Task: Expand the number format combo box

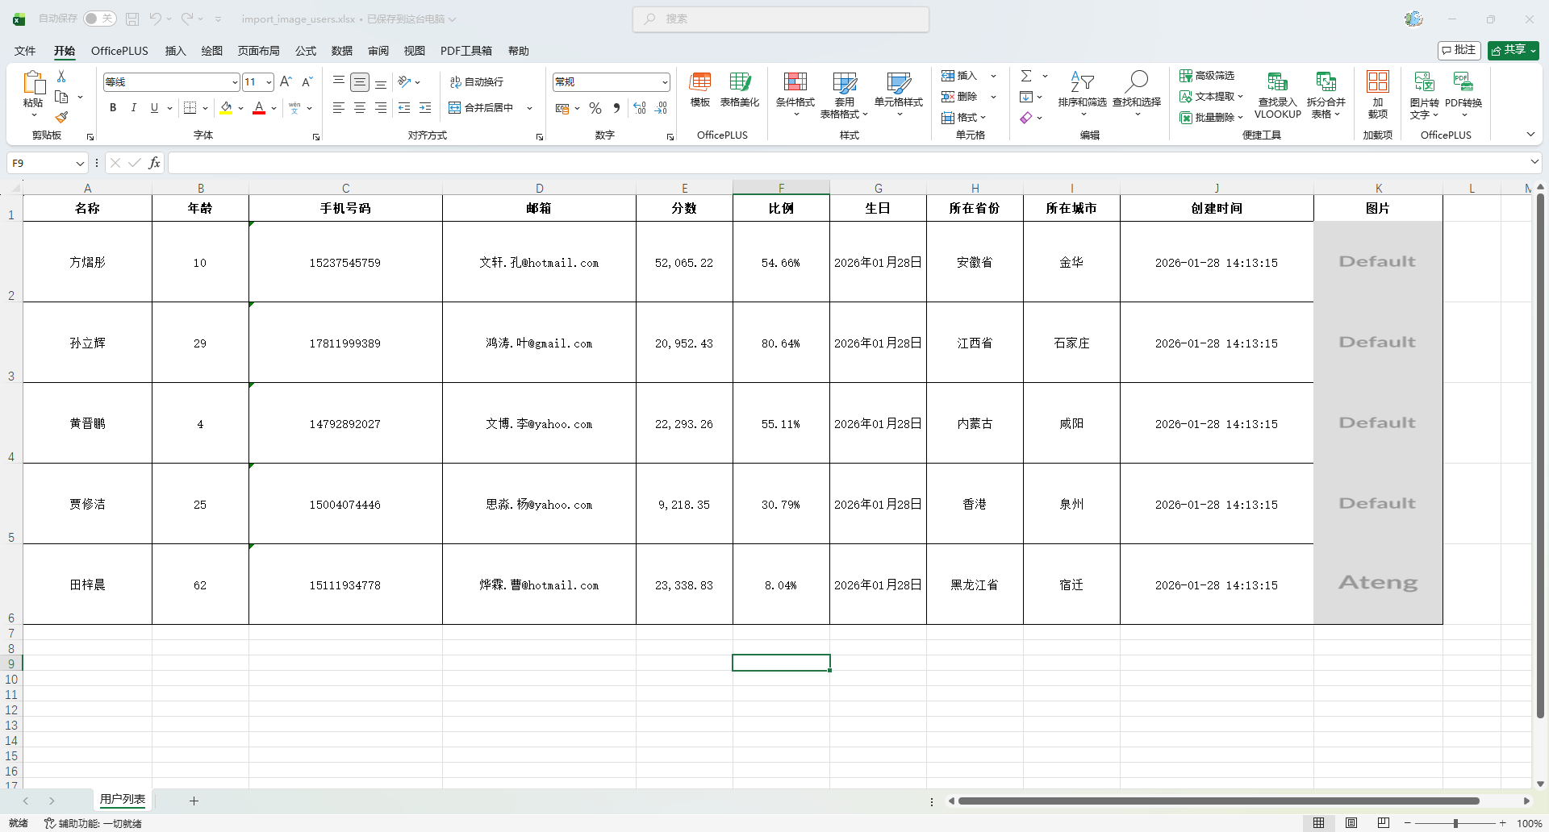Action: coord(665,82)
